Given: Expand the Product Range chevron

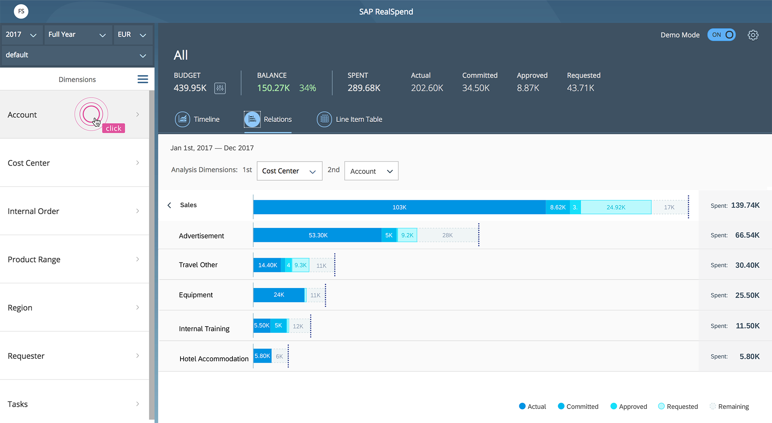Looking at the screenshot, I should point(138,259).
